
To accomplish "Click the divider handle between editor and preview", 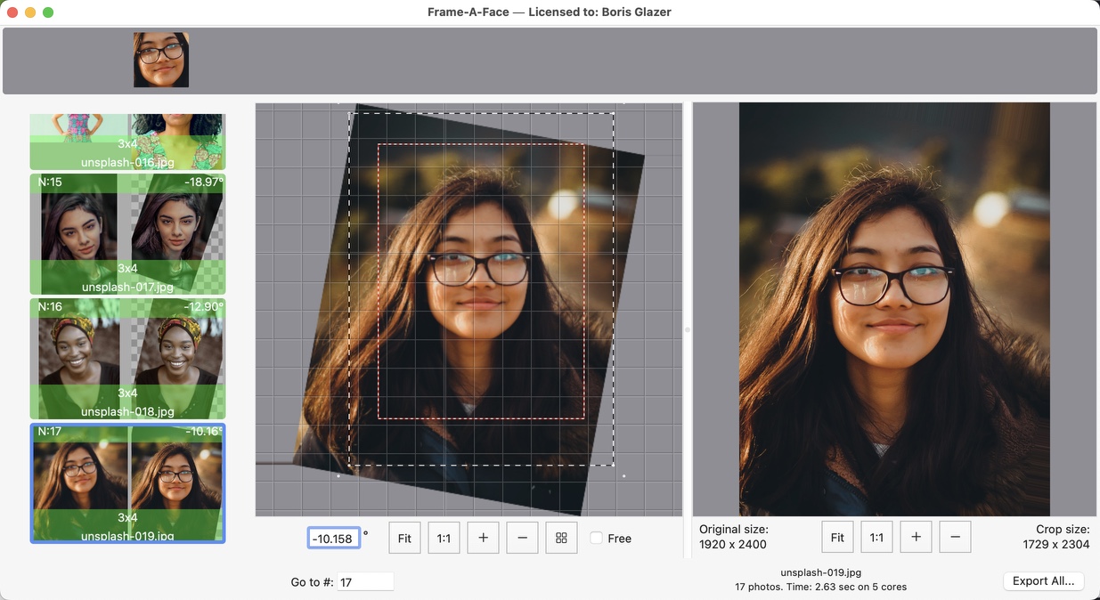I will [x=687, y=328].
